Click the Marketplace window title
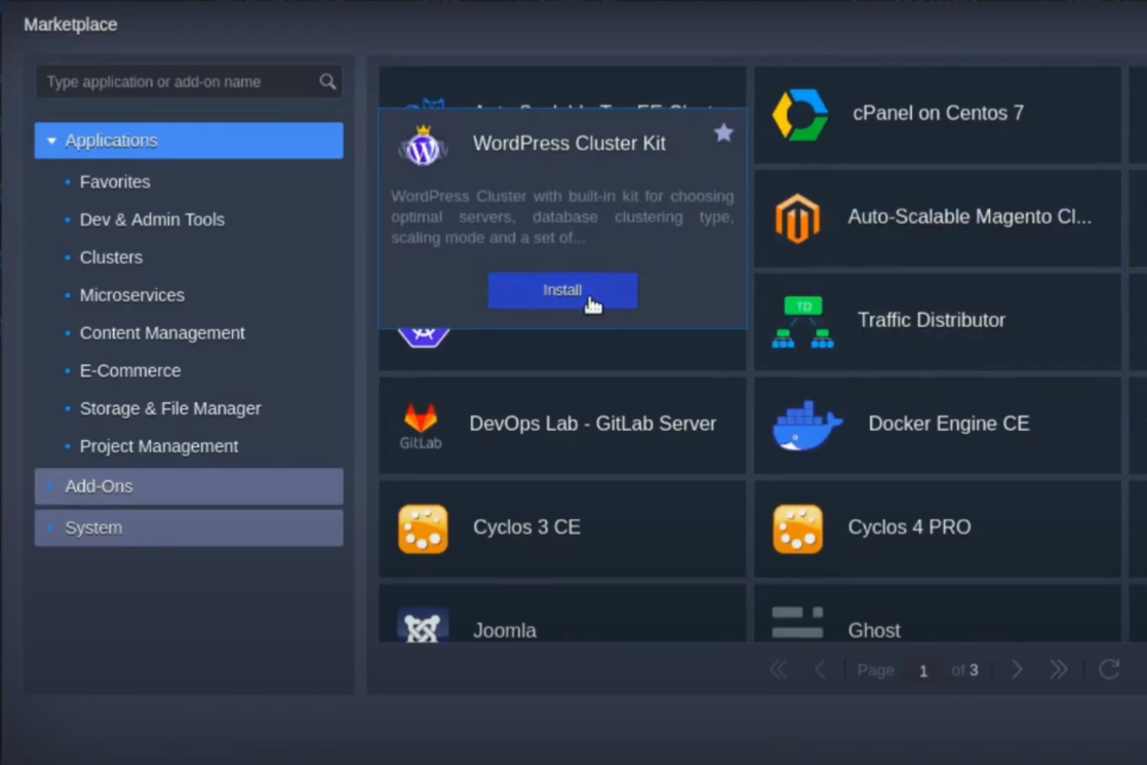 [71, 24]
